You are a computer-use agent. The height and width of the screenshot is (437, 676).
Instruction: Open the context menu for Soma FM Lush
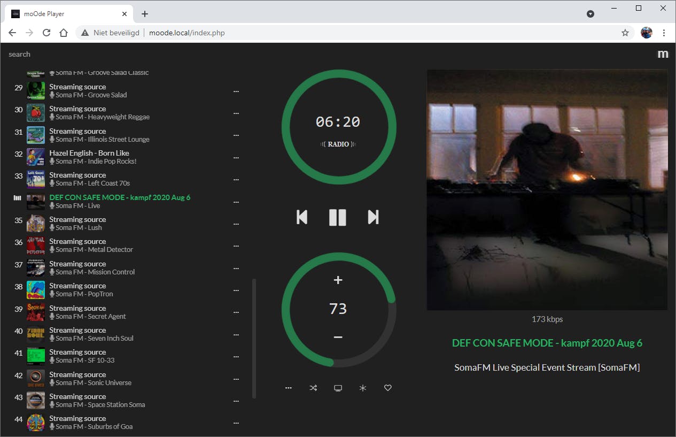236,223
